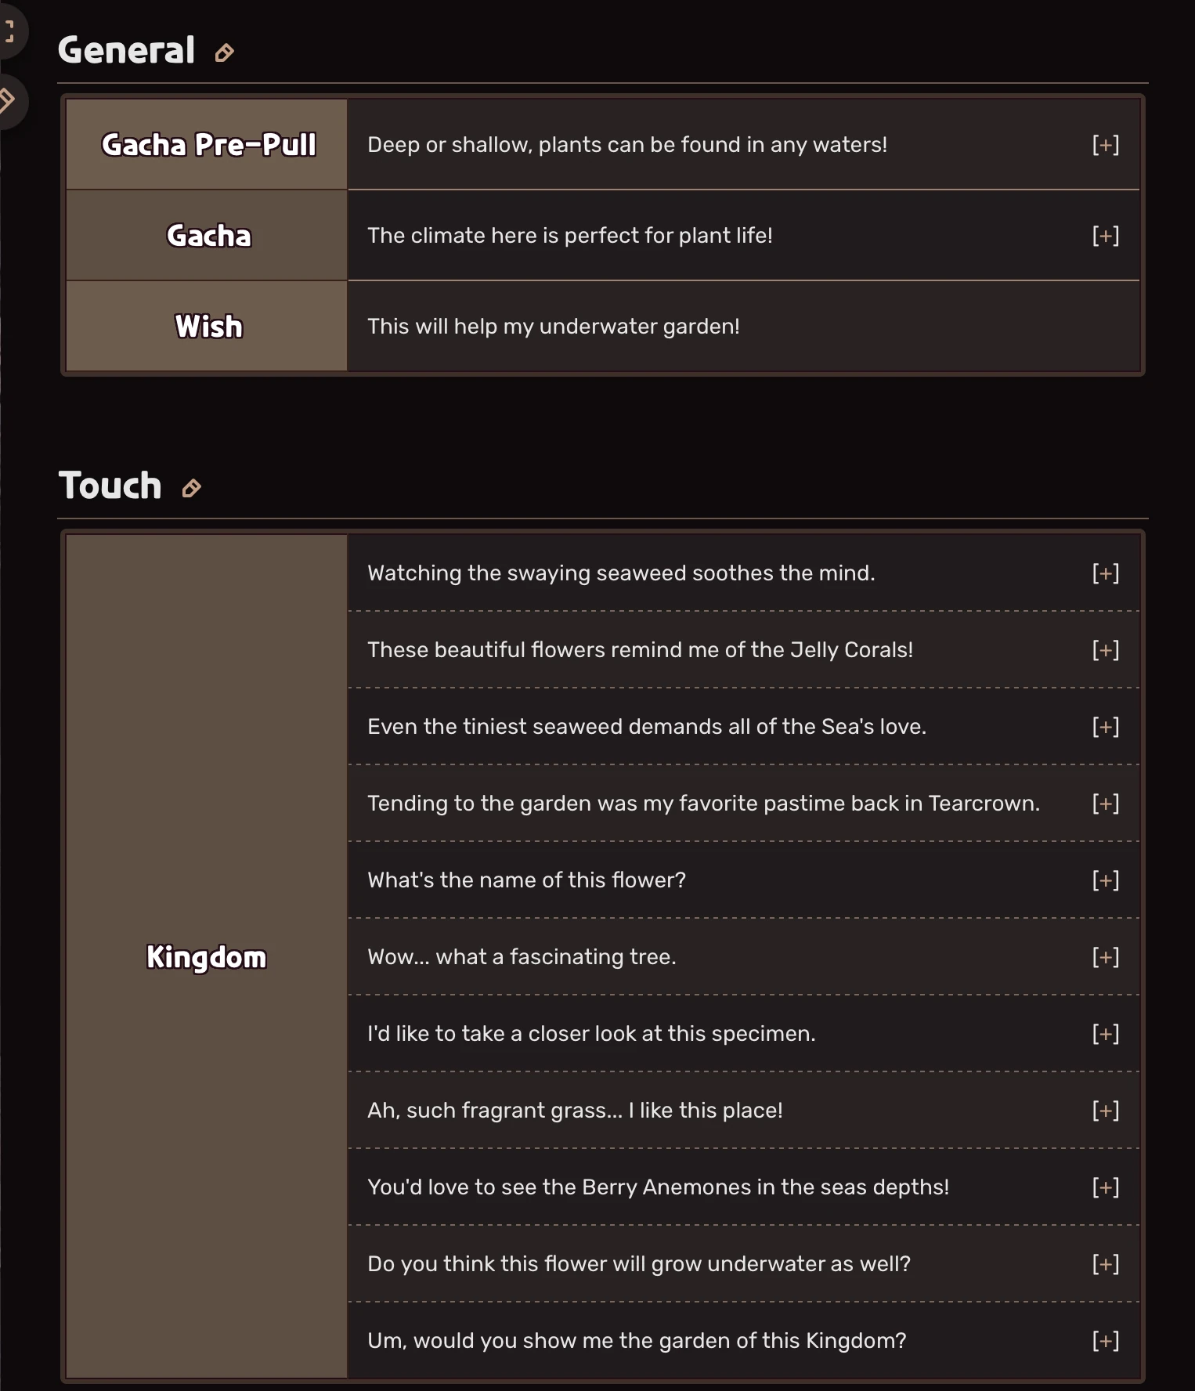Click the Gacha Pre-Pull row header
Viewport: 1195px width, 1391px height.
point(208,145)
